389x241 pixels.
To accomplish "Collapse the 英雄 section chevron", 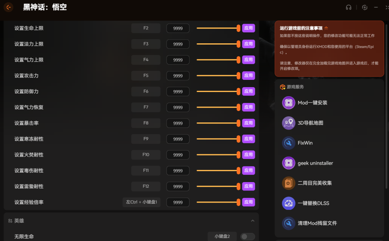I will tap(253, 221).
